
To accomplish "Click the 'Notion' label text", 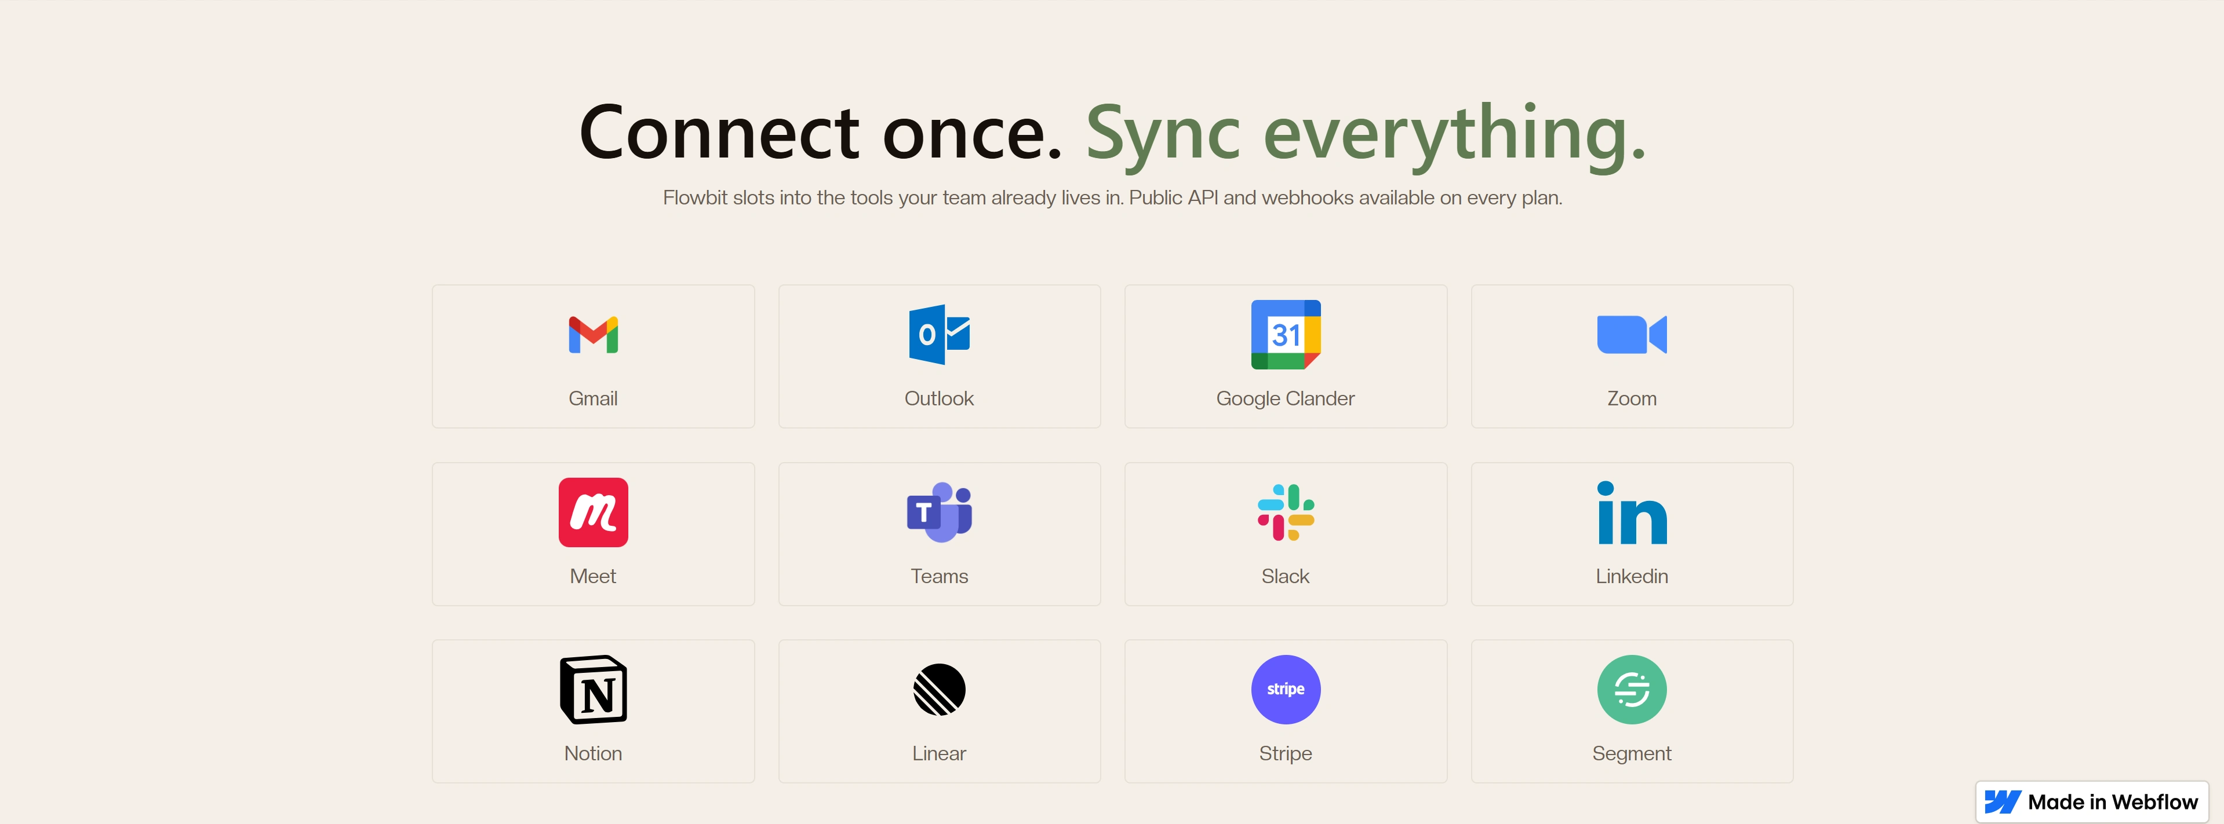I will [x=593, y=753].
